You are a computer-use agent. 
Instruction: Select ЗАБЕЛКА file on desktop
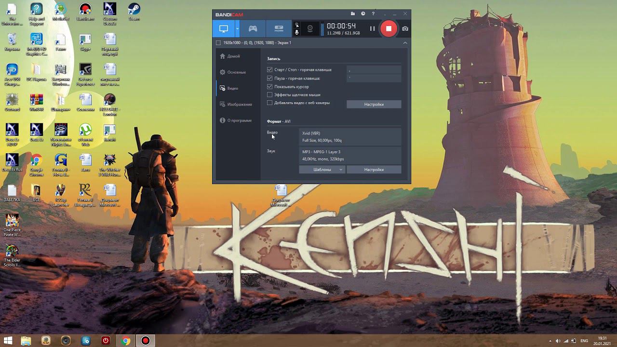(x=12, y=193)
